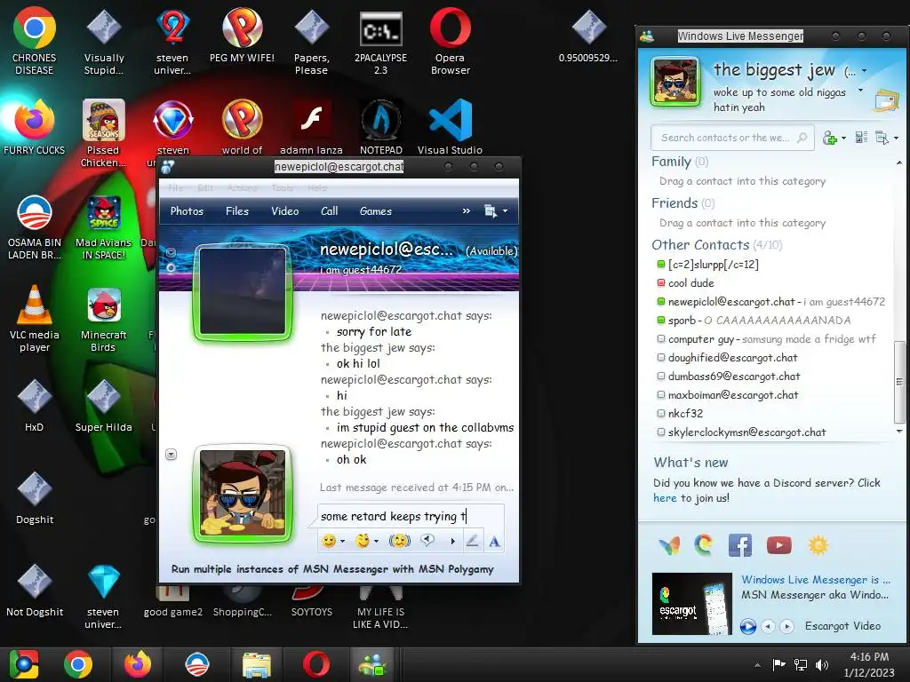Click the contact's display picture in chat
The image size is (910, 682).
pos(243,291)
